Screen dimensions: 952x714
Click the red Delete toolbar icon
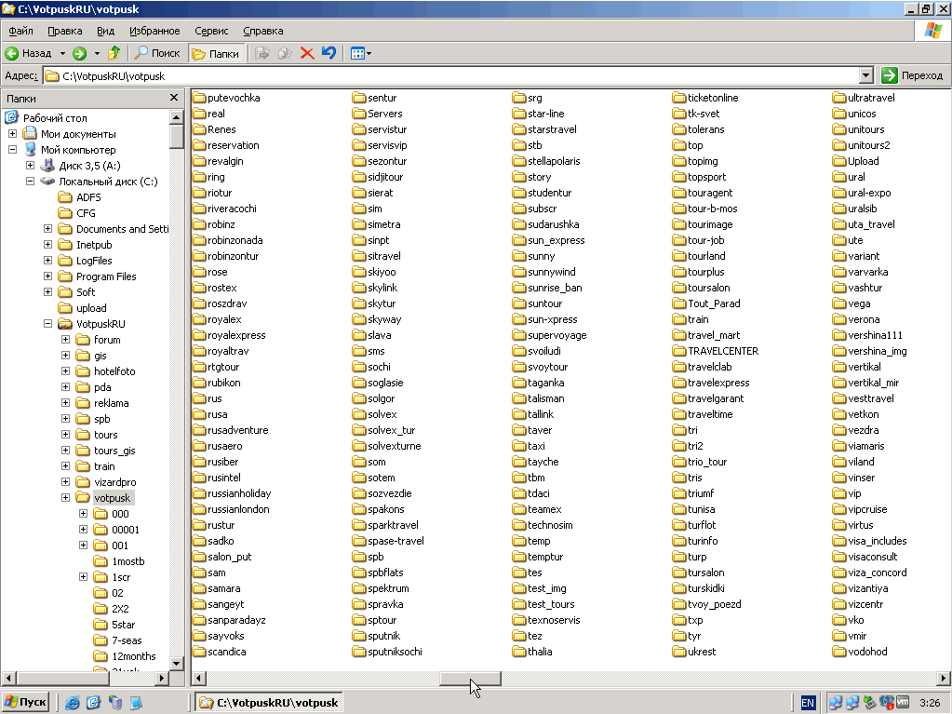[307, 53]
